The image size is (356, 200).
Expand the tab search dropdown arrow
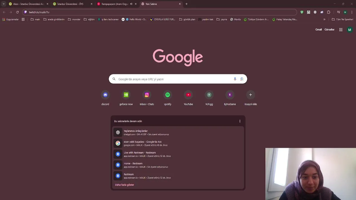pos(4,4)
